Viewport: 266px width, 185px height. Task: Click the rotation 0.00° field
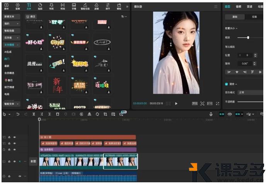pos(245,63)
